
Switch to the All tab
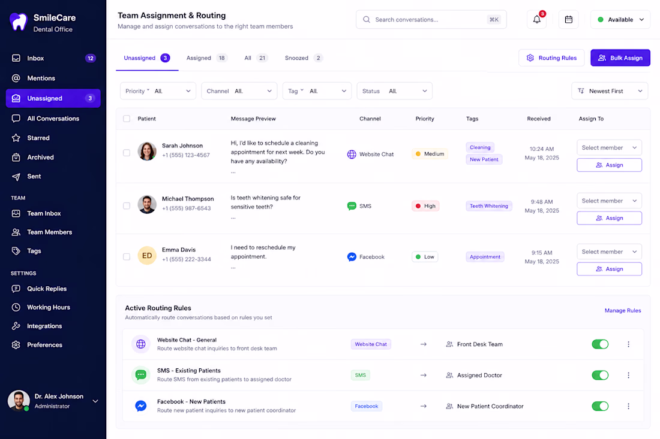[x=256, y=58]
